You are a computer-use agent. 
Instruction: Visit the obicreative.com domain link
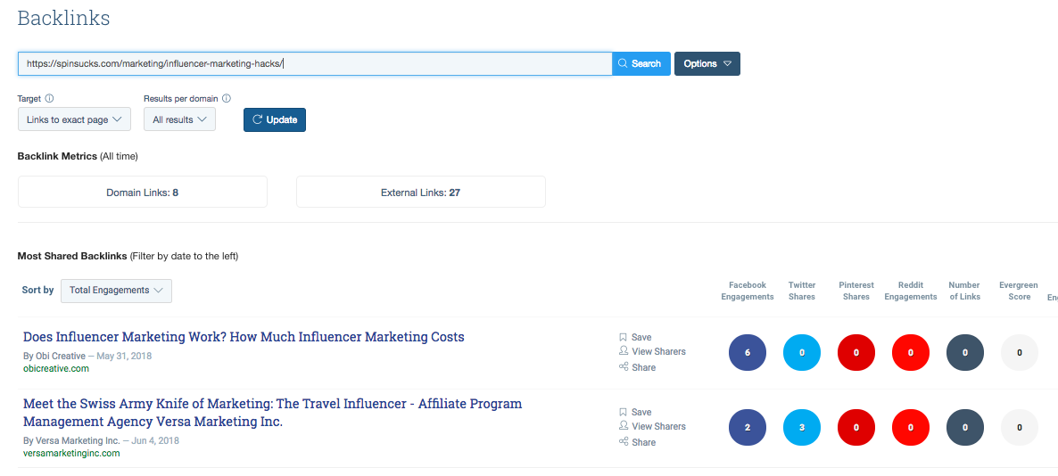pyautogui.click(x=56, y=368)
